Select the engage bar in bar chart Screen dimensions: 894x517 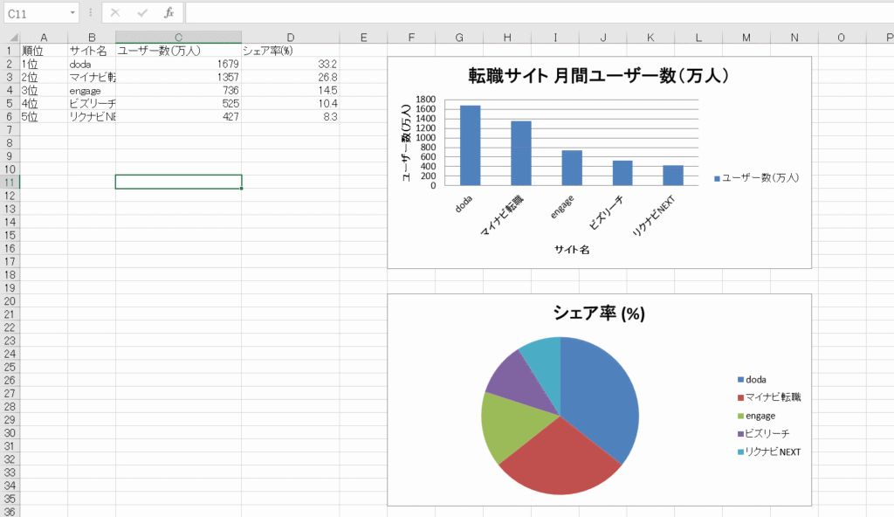tap(572, 168)
